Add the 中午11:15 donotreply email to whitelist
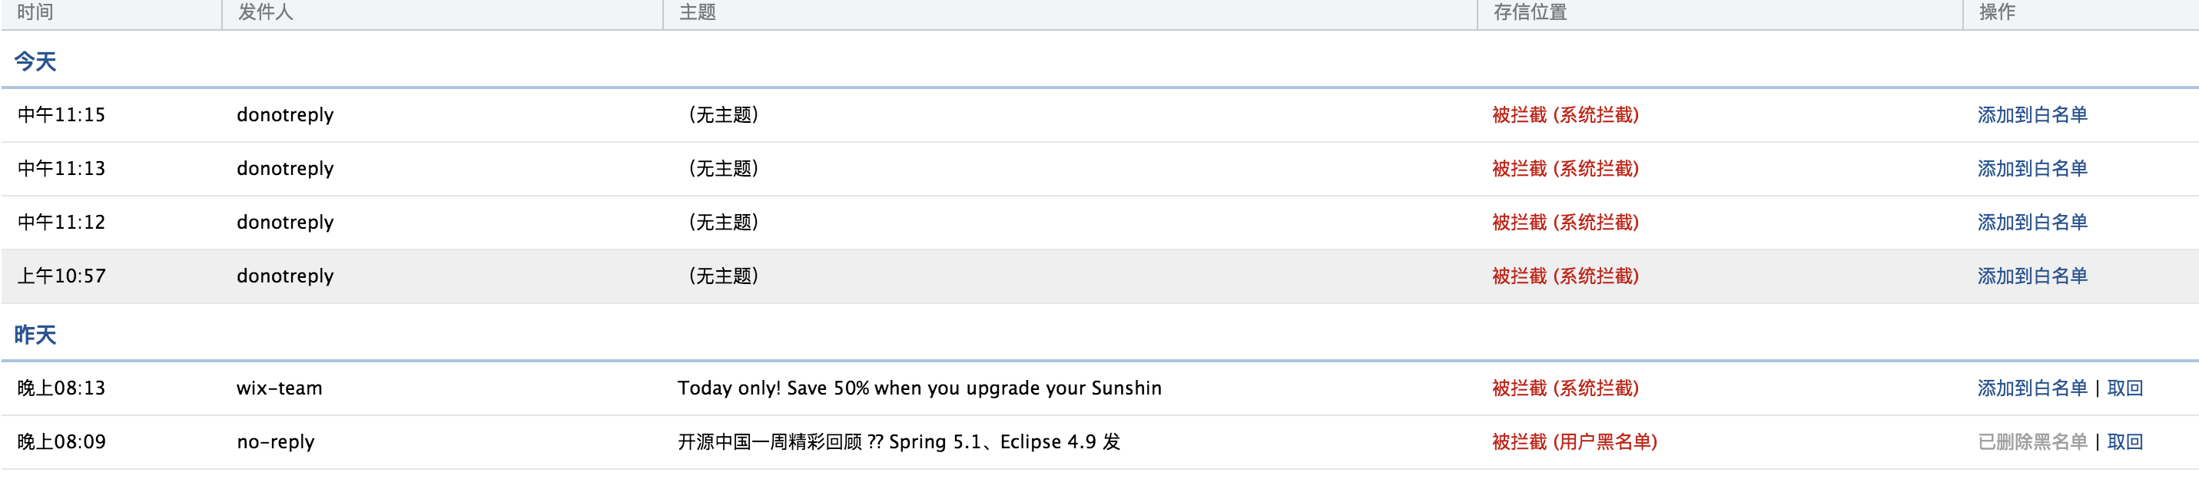Viewport: 2199px width, 479px height. [x=2032, y=115]
